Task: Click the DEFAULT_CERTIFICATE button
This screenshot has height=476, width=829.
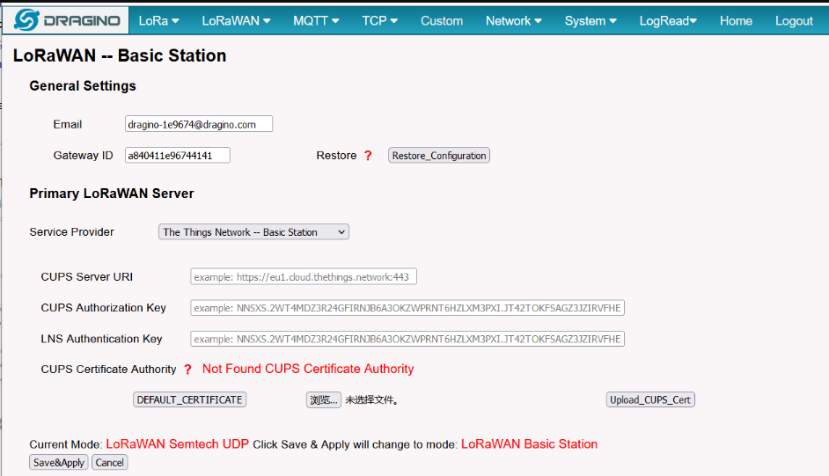Action: pyautogui.click(x=189, y=400)
